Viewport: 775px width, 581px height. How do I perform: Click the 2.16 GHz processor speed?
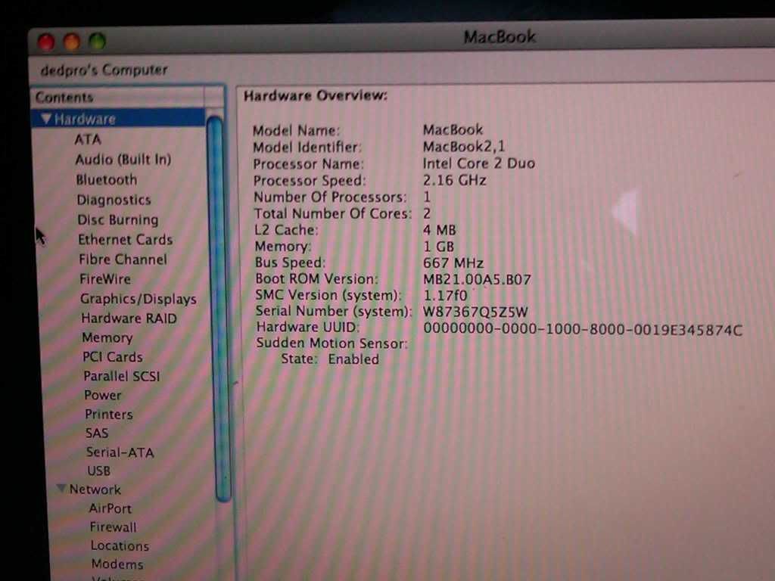pyautogui.click(x=454, y=180)
